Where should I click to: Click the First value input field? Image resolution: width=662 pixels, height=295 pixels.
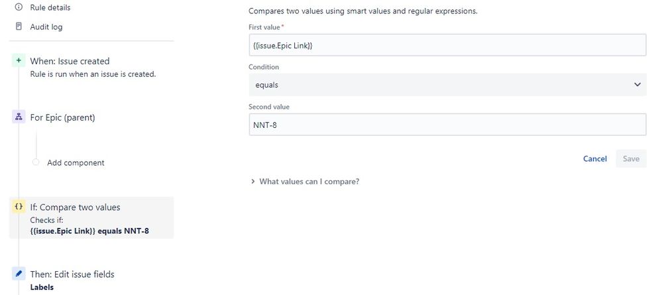[x=447, y=45]
